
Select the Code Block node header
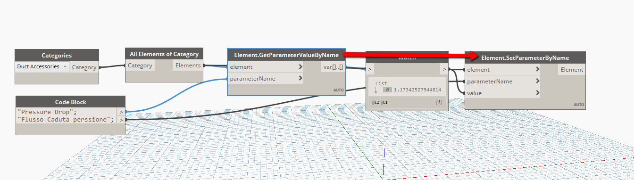[x=70, y=102]
